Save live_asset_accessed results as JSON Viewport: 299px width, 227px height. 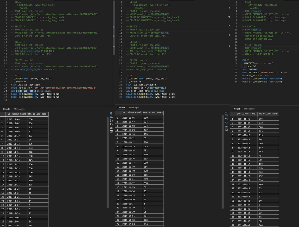(x=226, y=119)
